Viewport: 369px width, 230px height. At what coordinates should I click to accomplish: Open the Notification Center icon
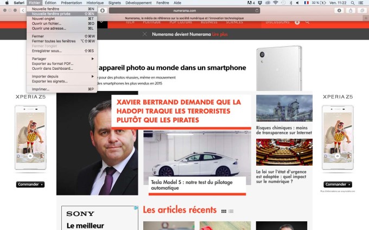coord(360,3)
